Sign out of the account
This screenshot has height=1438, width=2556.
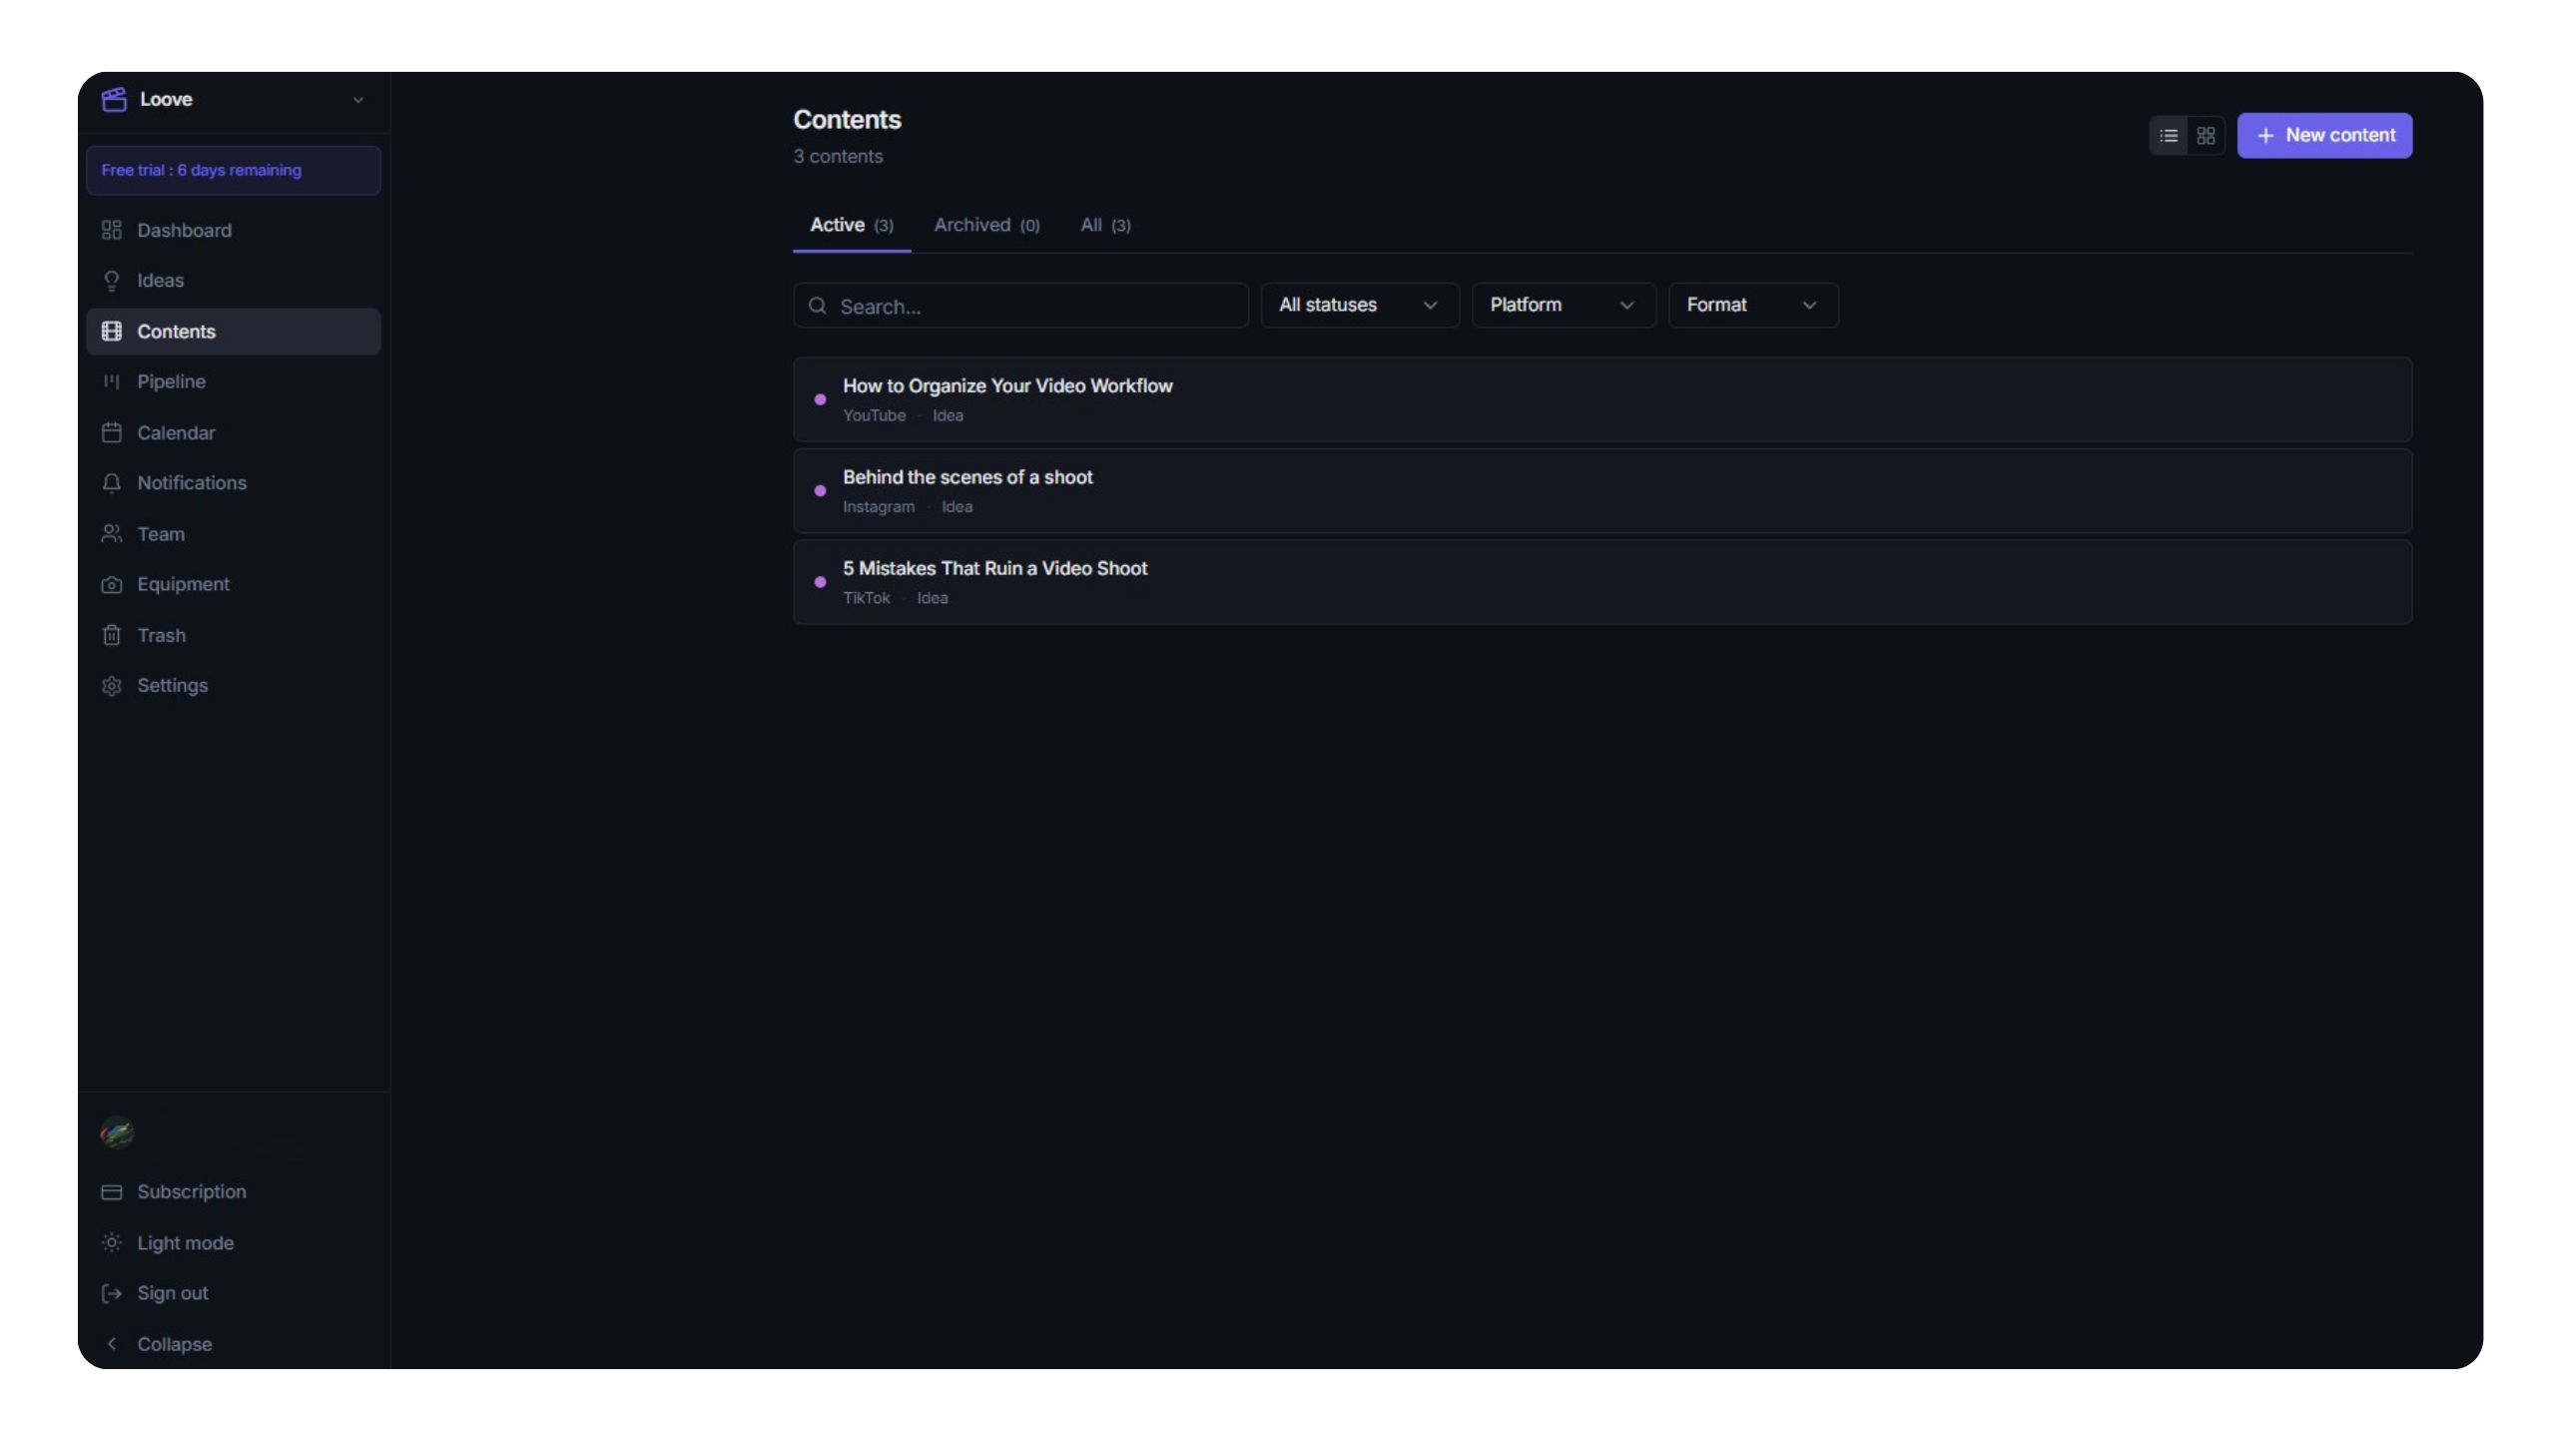point(173,1293)
